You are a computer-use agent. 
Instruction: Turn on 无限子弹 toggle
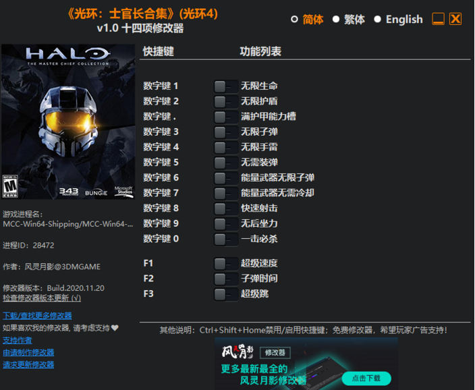point(226,132)
